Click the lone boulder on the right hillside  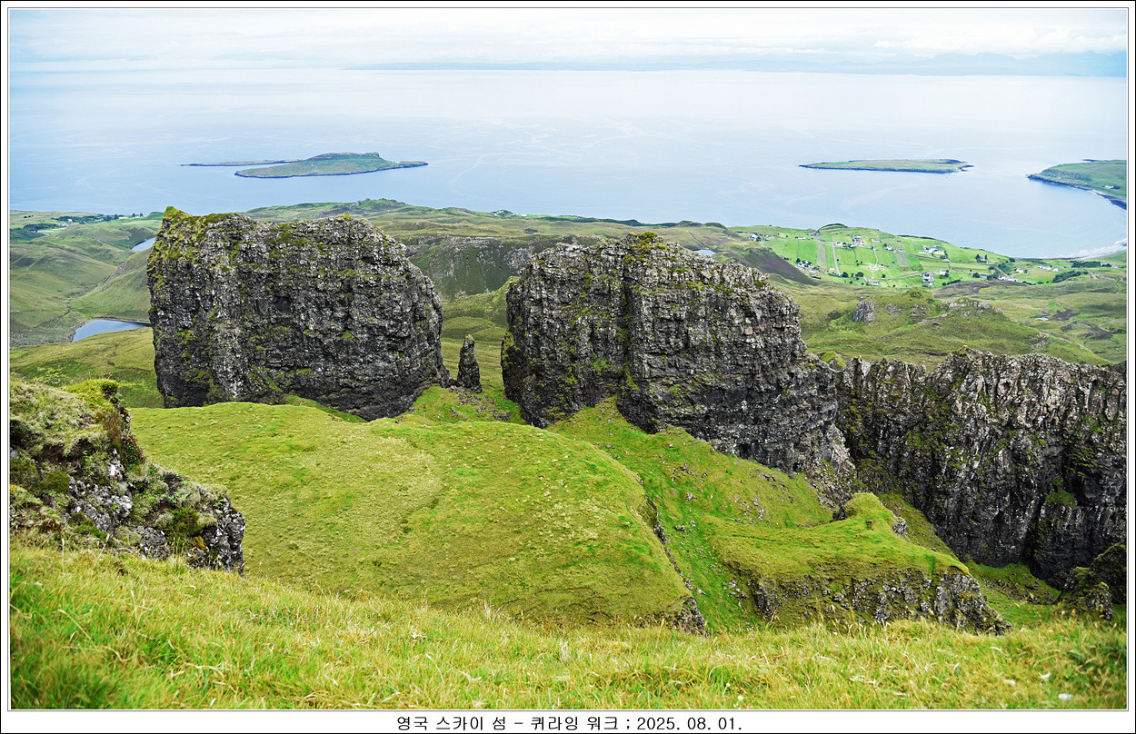pos(864,311)
